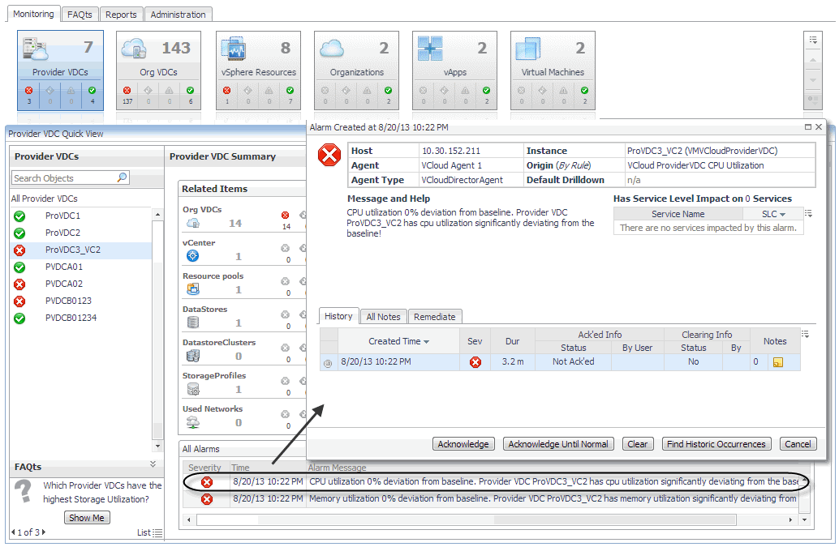Go to next FAQt arrow
The height and width of the screenshot is (547, 839).
pyautogui.click(x=43, y=532)
